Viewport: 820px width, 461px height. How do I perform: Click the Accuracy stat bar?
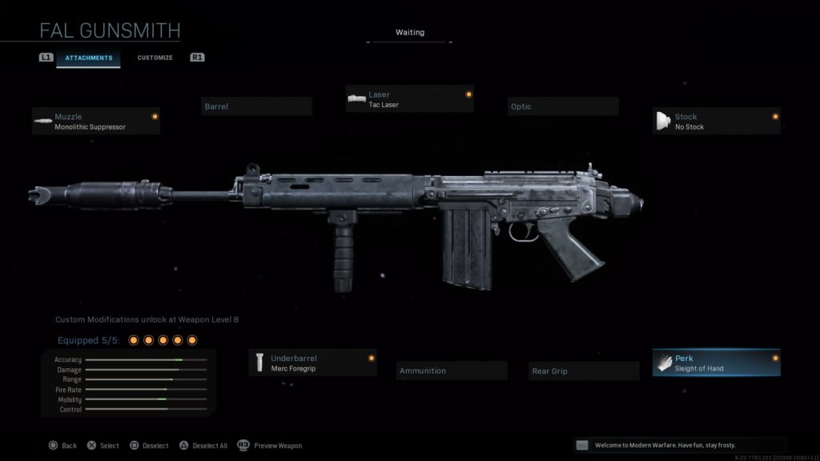click(146, 359)
